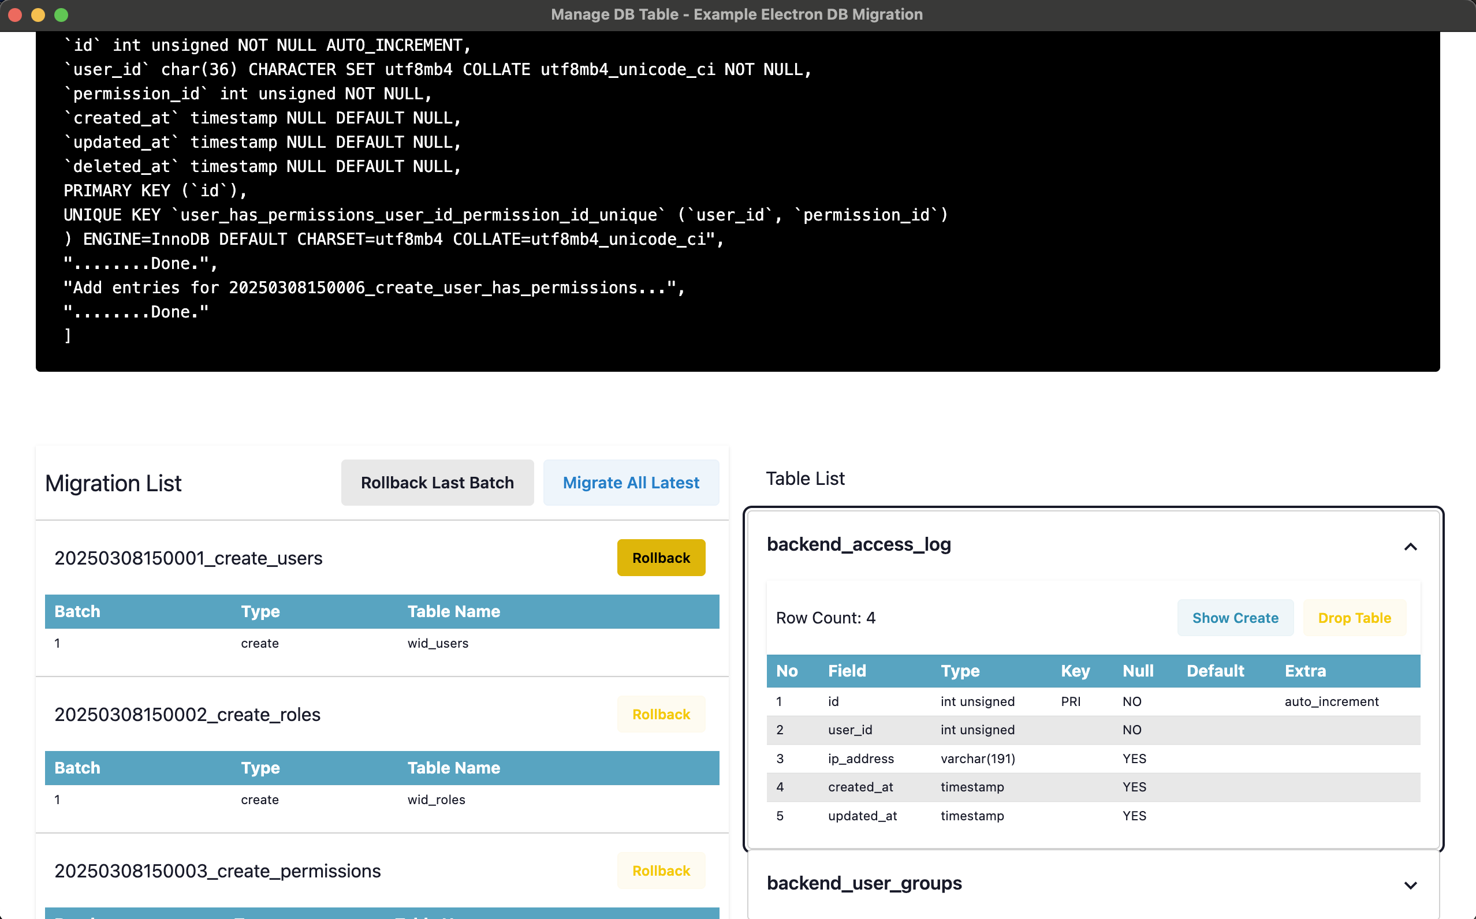
Task: Click the auto_increment extra value
Action: 1331,701
